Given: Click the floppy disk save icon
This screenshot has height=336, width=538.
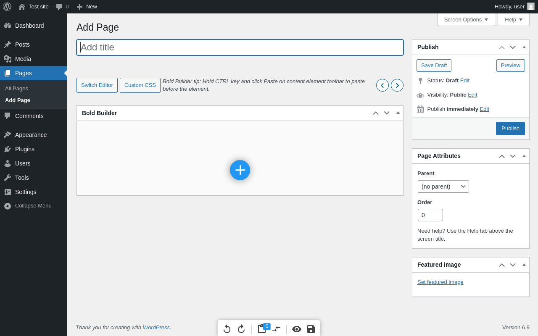Looking at the screenshot, I should 311,329.
